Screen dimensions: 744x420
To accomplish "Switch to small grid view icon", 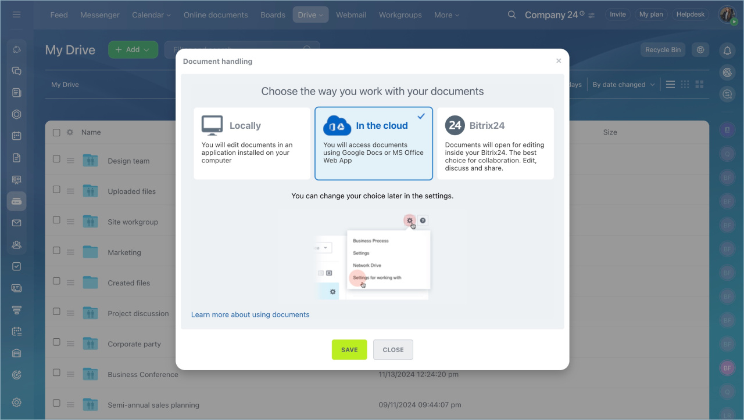I will point(685,85).
